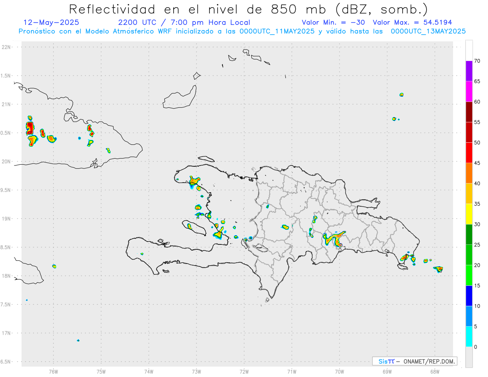488x377 pixels.
Task: Pick the yellow 30-35 dBZ legend band
Action: [469, 214]
